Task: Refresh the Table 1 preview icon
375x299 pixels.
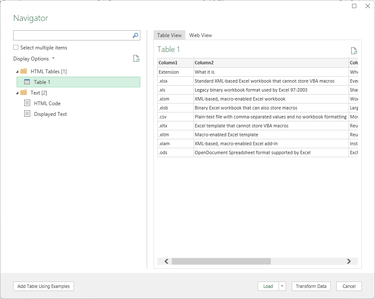Action: [x=354, y=51]
